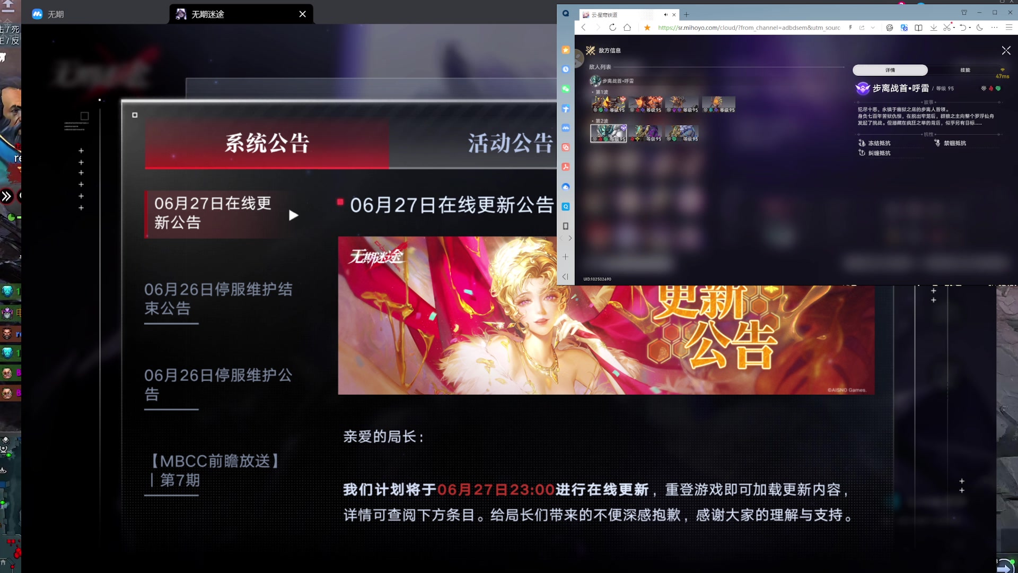Toggle night mode moon icon
The width and height of the screenshot is (1018, 573).
click(980, 28)
